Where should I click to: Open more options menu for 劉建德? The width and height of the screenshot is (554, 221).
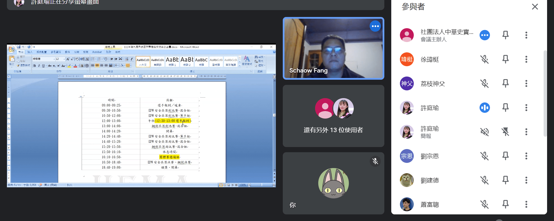coord(526,180)
